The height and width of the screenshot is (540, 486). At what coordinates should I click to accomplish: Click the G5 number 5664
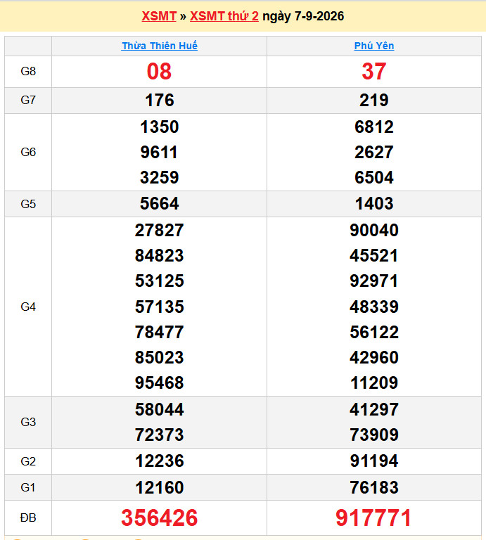pos(160,203)
